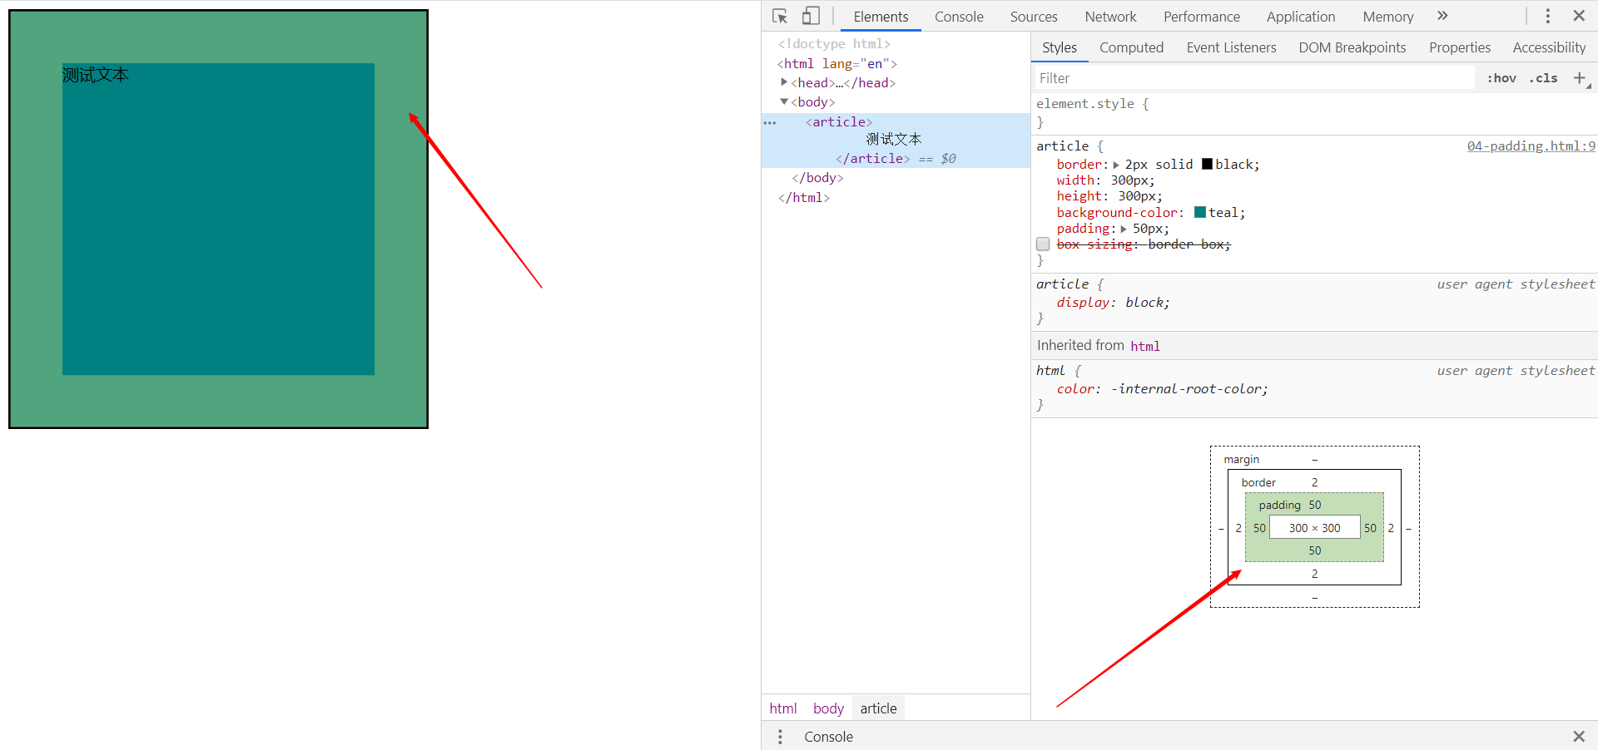The height and width of the screenshot is (750, 1598).
Task: Select article in the breadcrumb bar
Action: click(x=878, y=708)
